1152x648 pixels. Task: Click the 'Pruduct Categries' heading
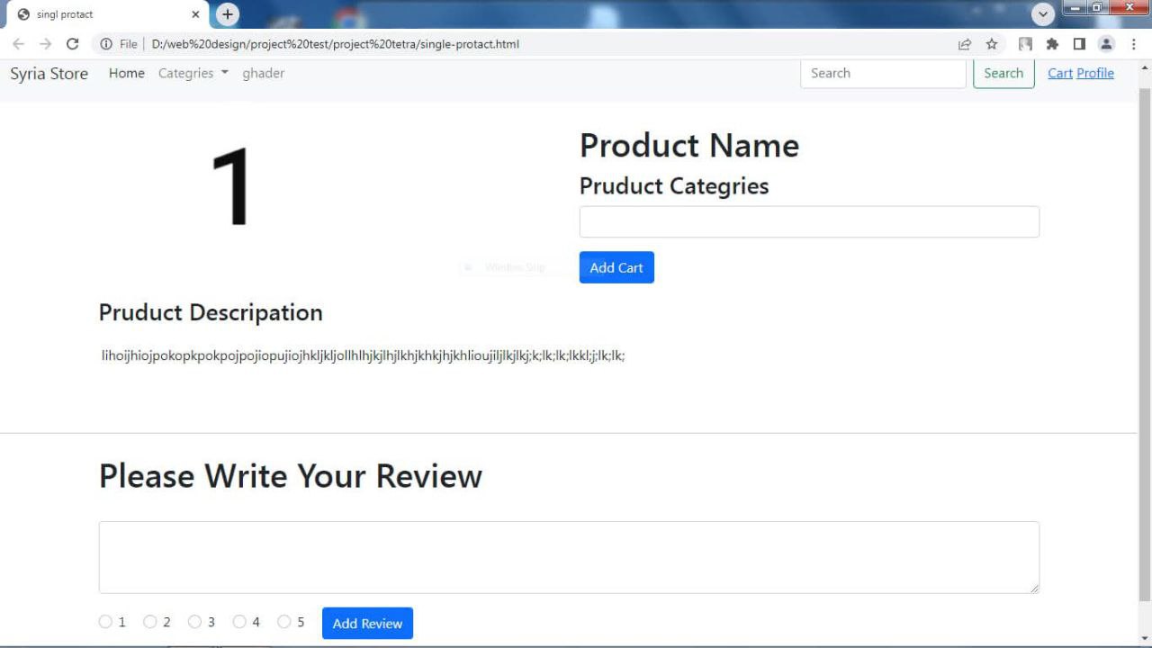point(674,186)
